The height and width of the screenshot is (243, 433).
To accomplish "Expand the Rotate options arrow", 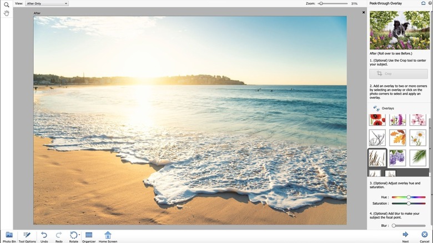I will [79, 235].
